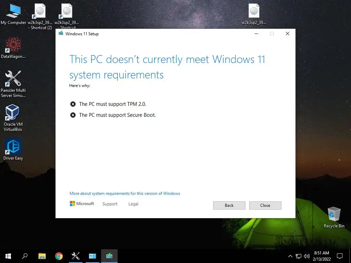Open More about system requirements link
Image resolution: width=351 pixels, height=263 pixels.
click(125, 193)
